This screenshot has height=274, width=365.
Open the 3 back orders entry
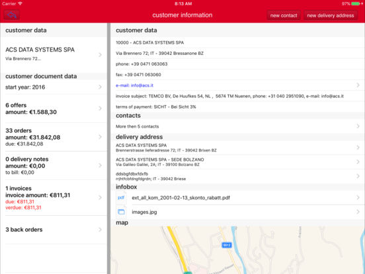click(x=54, y=230)
